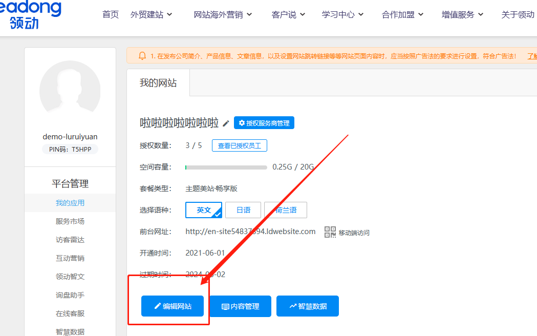Toggle the checked 英文 language selection

(x=203, y=209)
